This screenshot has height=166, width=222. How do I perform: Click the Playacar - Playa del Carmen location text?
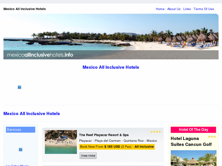point(118,141)
